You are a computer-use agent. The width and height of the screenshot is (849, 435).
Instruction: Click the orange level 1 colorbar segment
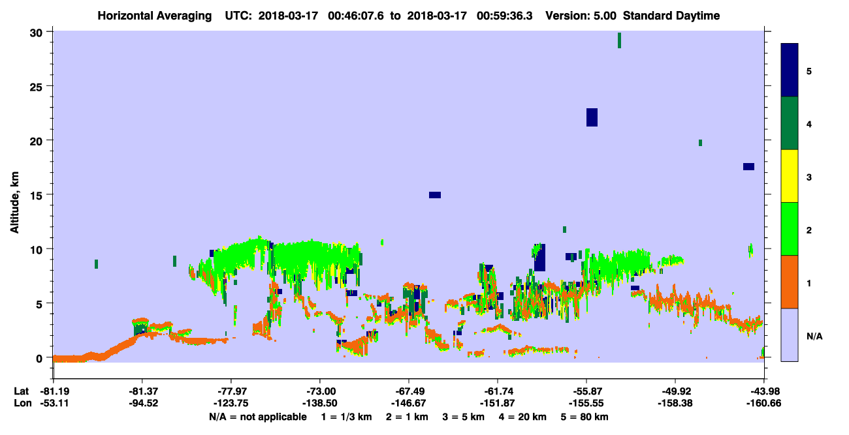point(790,282)
